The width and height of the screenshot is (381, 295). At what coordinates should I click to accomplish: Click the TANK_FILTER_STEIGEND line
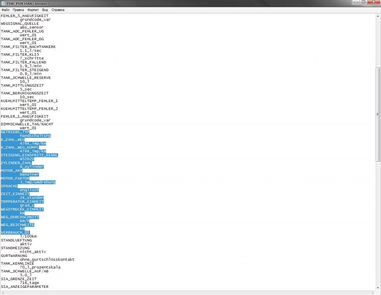pyautogui.click(x=25, y=70)
